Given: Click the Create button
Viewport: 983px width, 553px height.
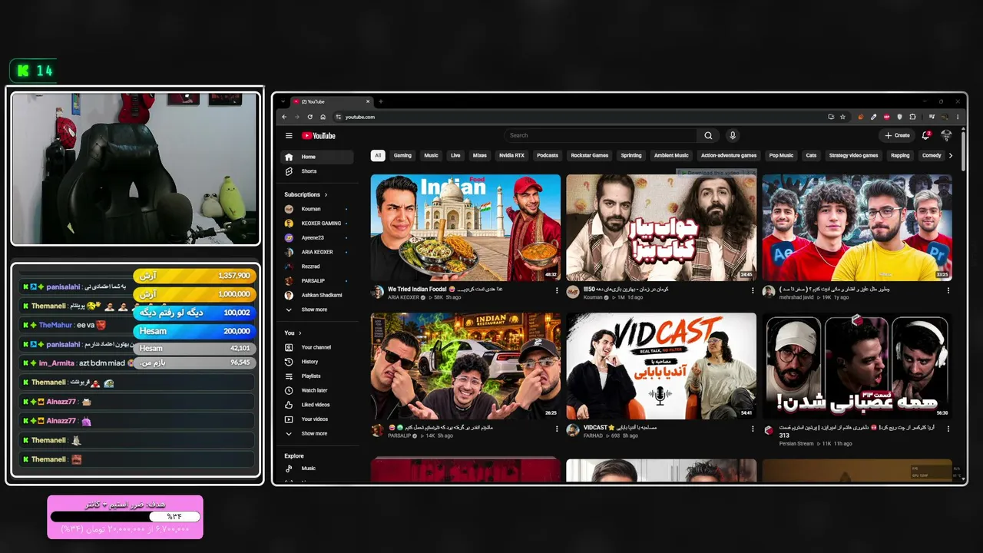Looking at the screenshot, I should (x=897, y=136).
